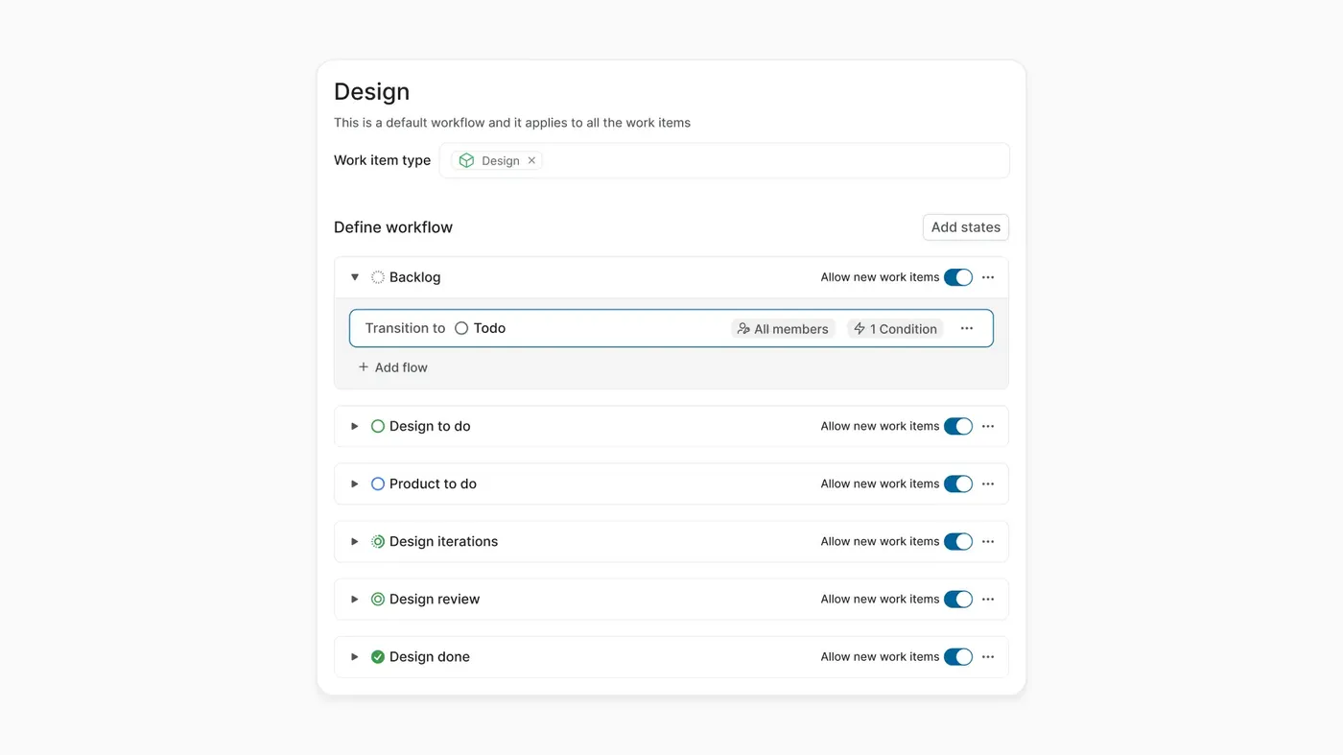This screenshot has width=1343, height=755.
Task: Click the Design review state name
Action: tap(435, 599)
